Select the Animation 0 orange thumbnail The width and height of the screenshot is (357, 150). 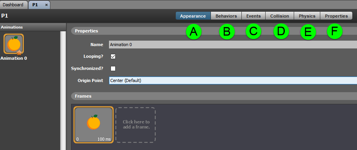(x=14, y=44)
